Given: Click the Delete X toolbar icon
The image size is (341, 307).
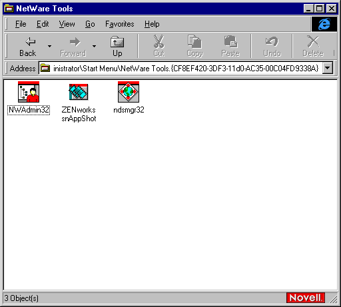Looking at the screenshot, I should click(313, 47).
